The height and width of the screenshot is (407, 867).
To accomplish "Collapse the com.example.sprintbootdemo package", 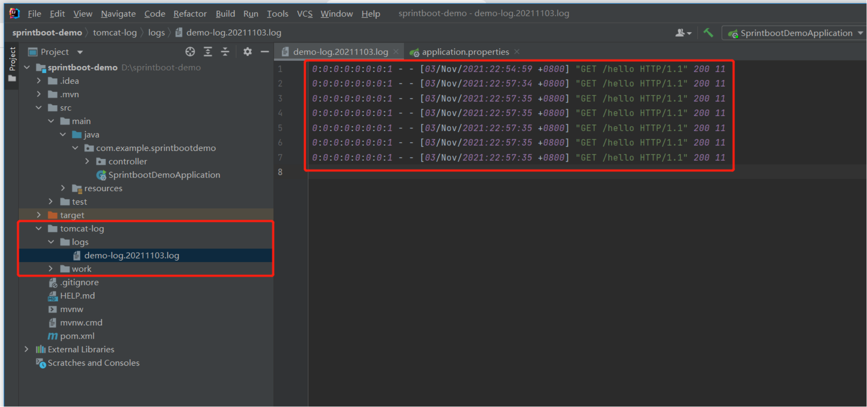I will [75, 148].
